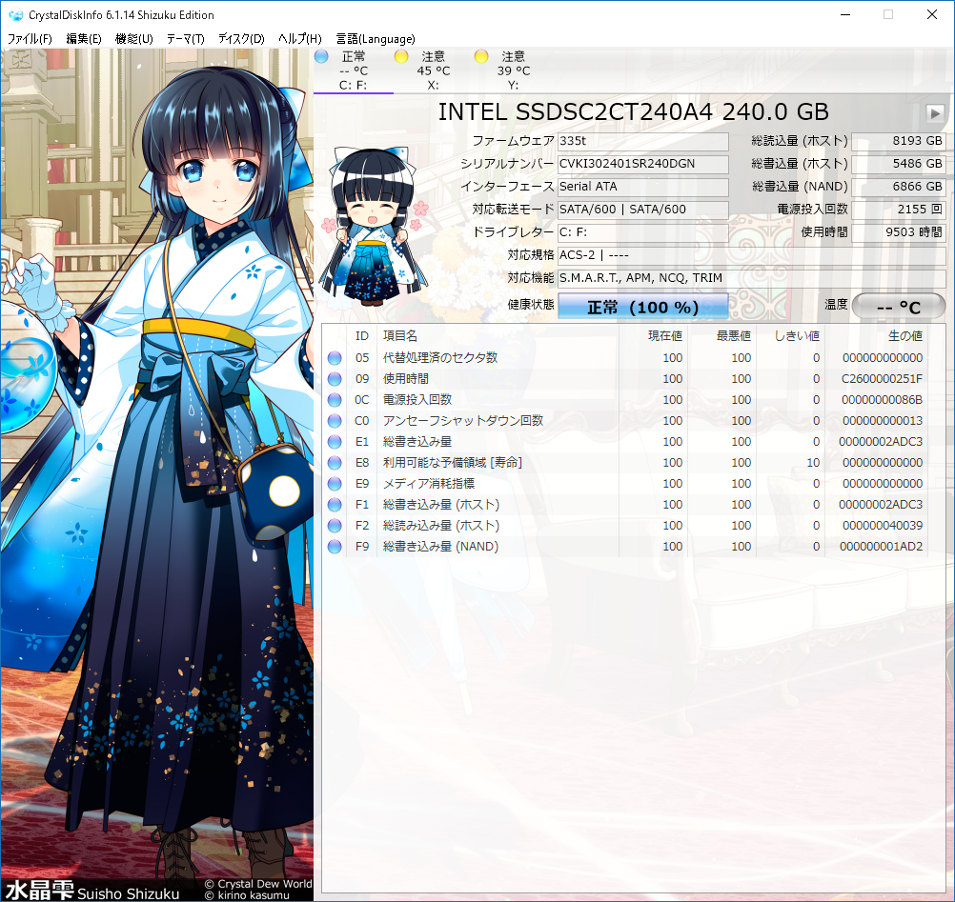The height and width of the screenshot is (902, 955).
Task: Open the テーマ(T) menu
Action: click(185, 39)
